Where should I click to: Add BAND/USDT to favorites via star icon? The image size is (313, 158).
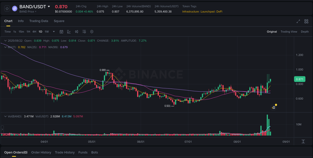(7, 8)
